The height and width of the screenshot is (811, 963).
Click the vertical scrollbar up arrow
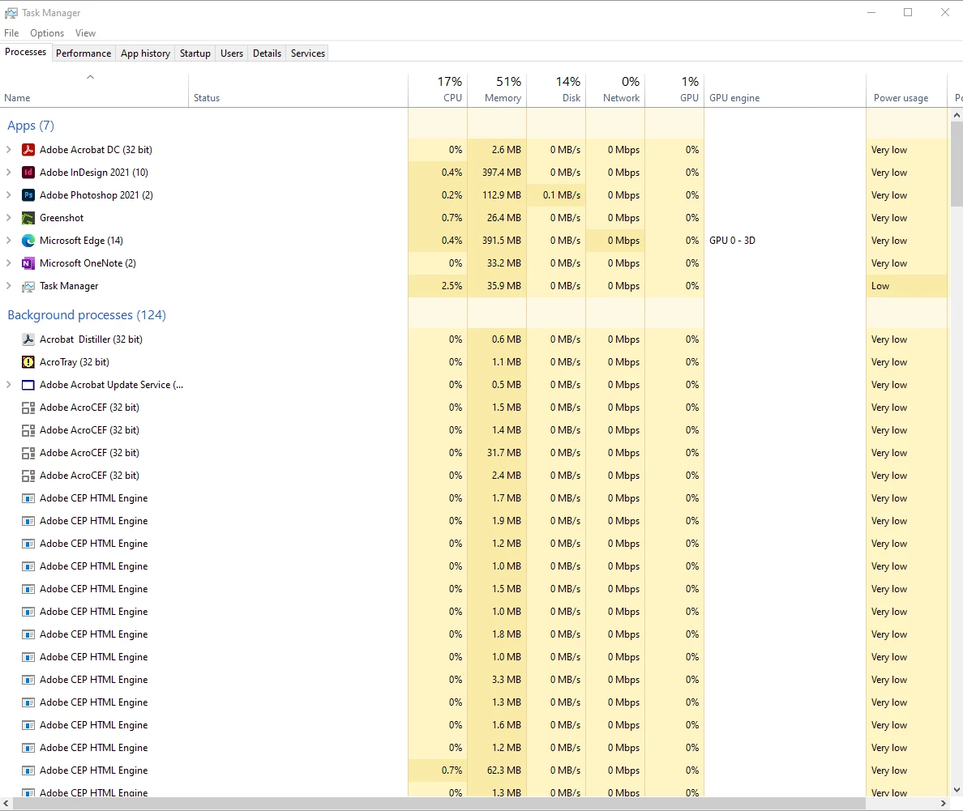click(x=957, y=115)
